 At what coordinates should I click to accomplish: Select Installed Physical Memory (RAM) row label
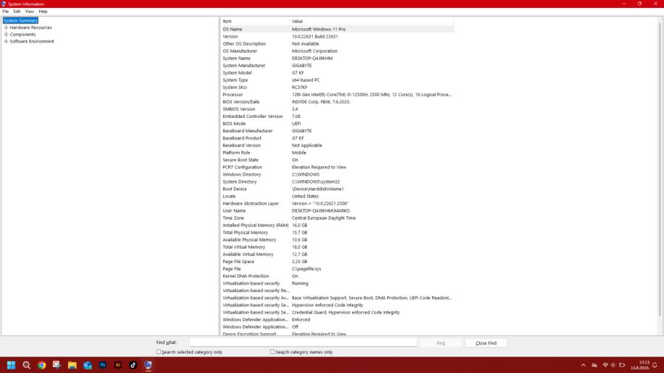(x=255, y=225)
